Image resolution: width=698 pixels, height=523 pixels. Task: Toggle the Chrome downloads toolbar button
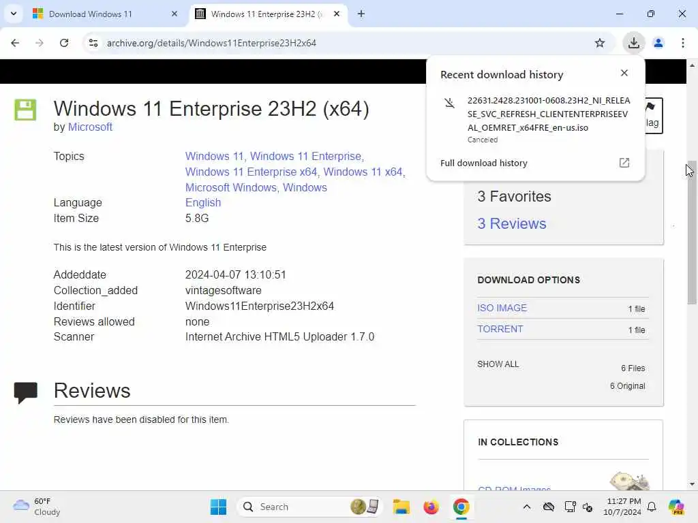[x=633, y=43]
